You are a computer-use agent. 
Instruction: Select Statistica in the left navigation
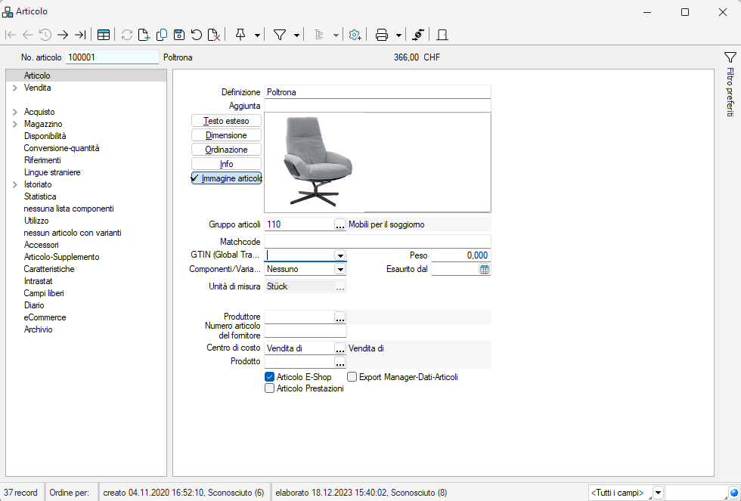coord(40,196)
